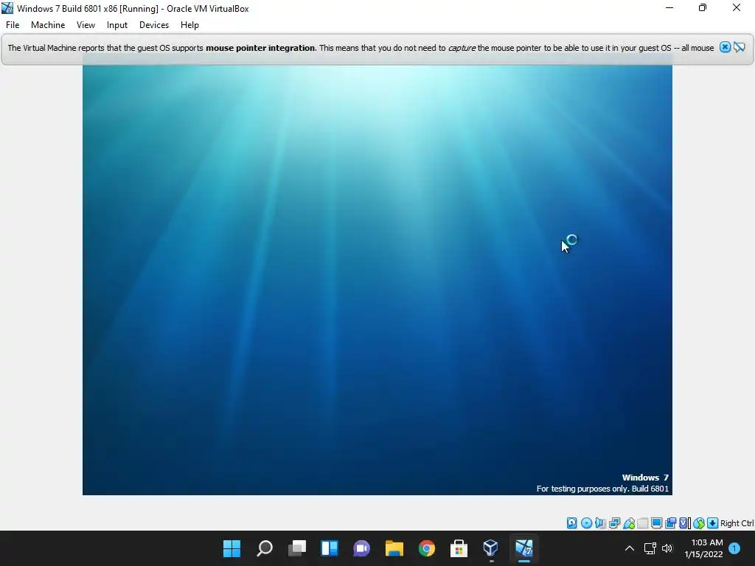Open network status in system tray

[650, 548]
